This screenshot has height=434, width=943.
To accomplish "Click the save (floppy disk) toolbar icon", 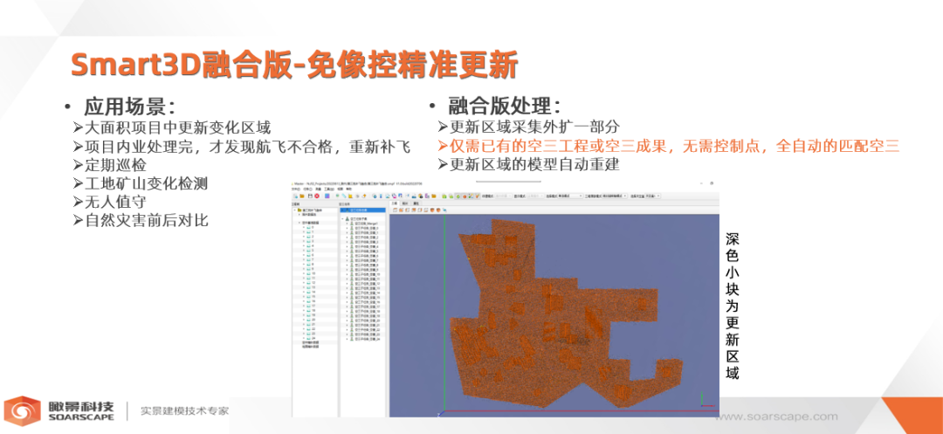I will (310, 196).
